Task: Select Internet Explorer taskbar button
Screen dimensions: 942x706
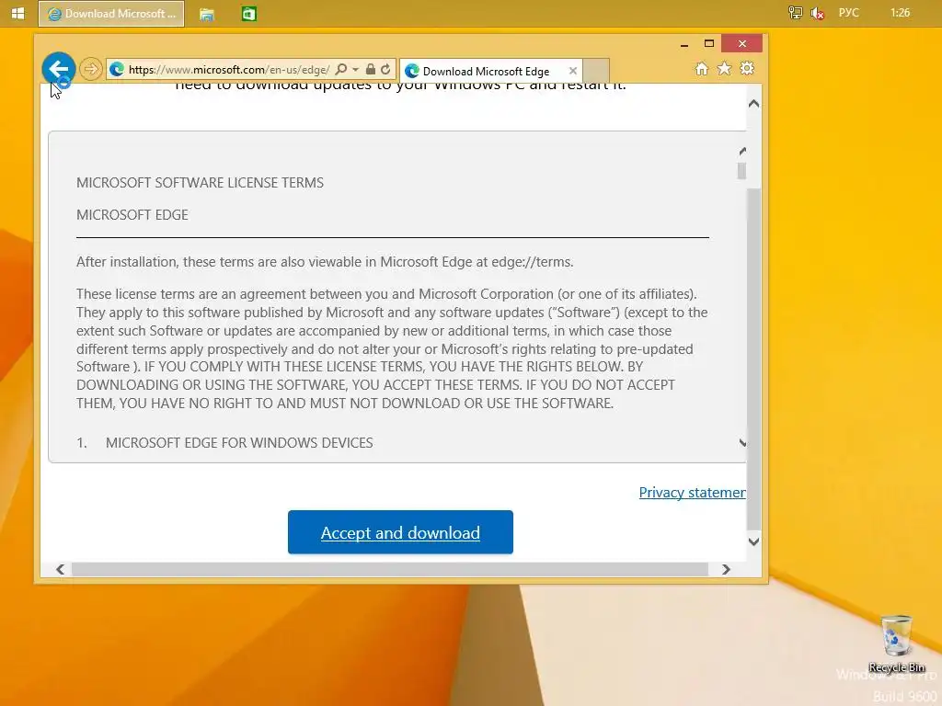Action: (111, 14)
